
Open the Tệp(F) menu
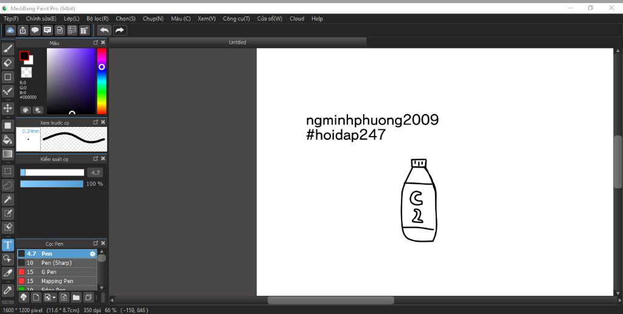click(11, 19)
